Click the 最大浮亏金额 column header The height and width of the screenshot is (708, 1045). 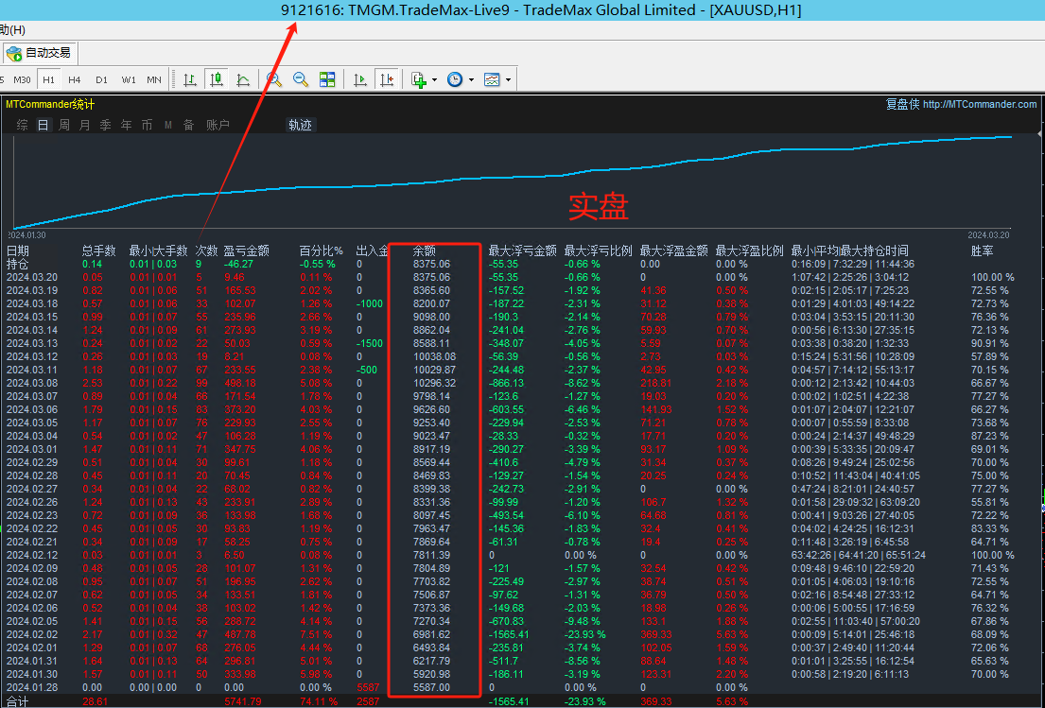[522, 251]
